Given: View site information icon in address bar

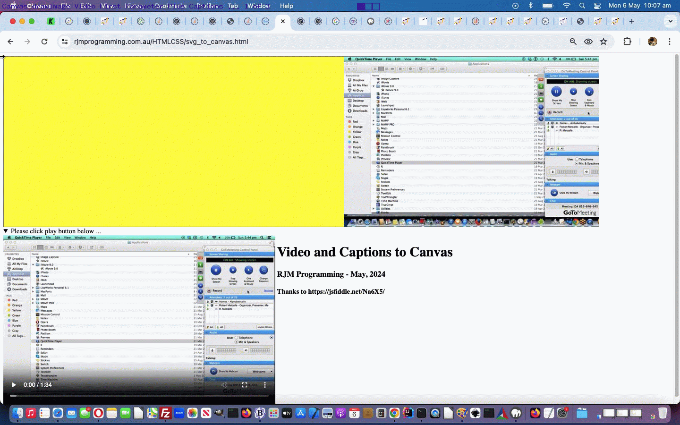Looking at the screenshot, I should point(65,42).
